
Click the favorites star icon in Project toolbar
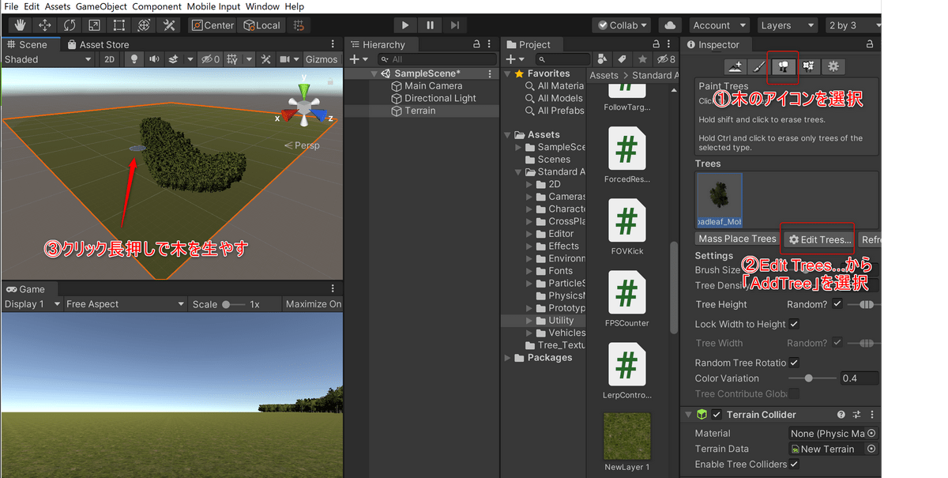(x=641, y=59)
